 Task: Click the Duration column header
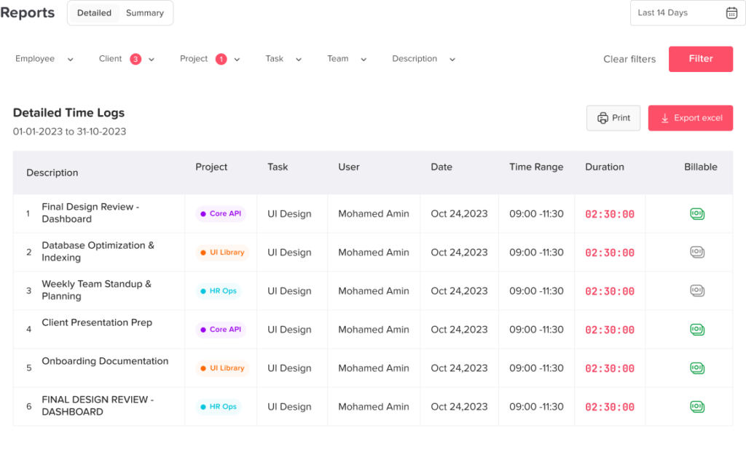(604, 167)
